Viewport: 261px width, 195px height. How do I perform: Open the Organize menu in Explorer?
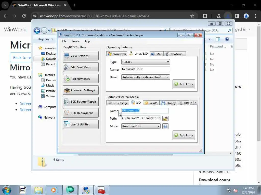(45, 39)
